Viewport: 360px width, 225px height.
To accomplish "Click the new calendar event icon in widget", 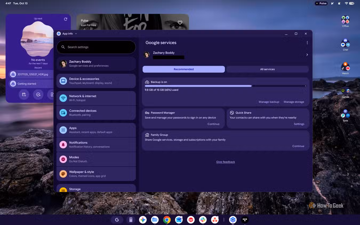I will (x=24, y=94).
